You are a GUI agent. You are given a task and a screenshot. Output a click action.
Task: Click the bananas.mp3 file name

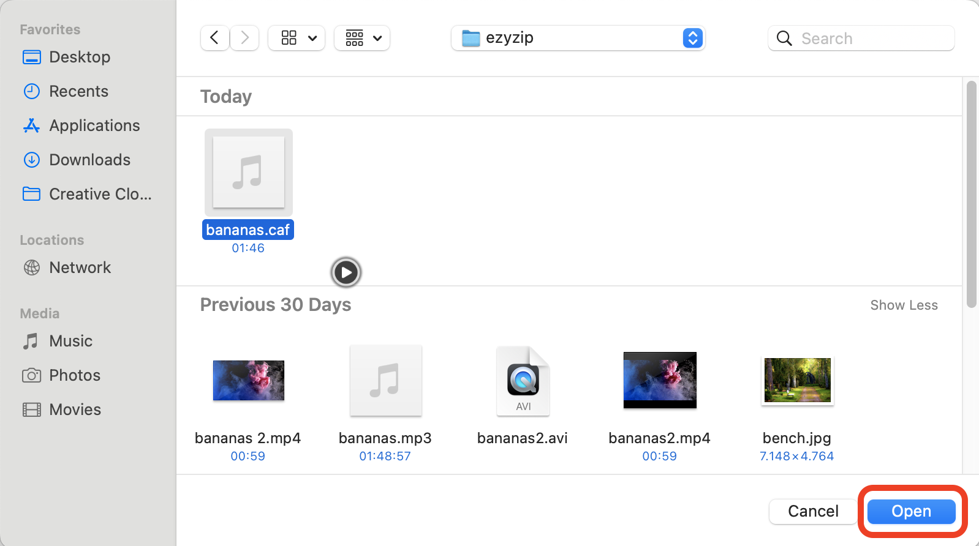point(385,438)
